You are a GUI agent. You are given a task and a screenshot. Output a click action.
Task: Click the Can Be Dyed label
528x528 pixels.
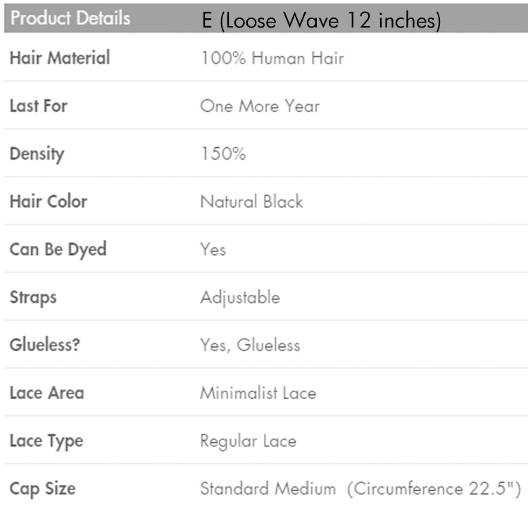58,249
